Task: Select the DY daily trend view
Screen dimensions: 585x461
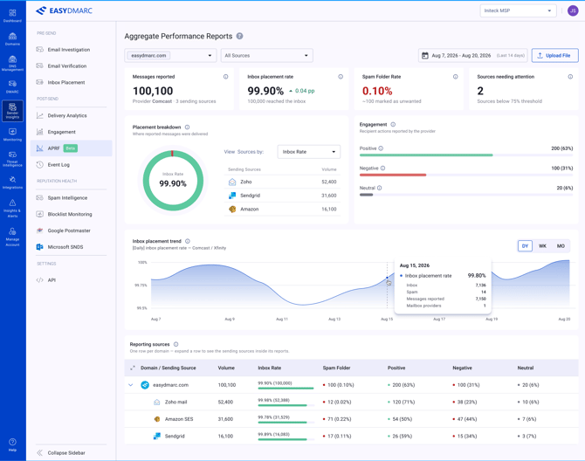Action: click(525, 246)
